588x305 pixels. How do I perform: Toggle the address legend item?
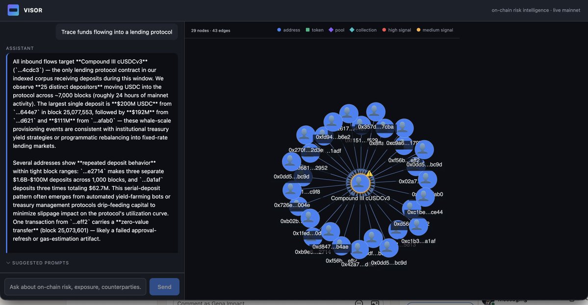pos(288,30)
